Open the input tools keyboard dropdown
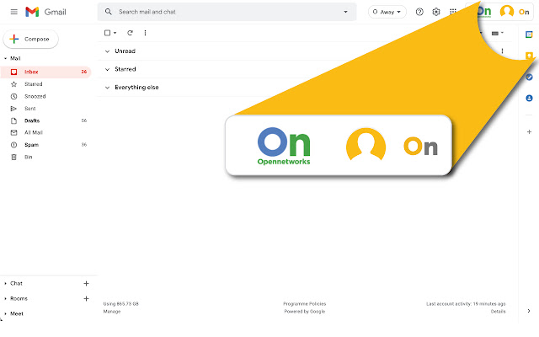 497,34
